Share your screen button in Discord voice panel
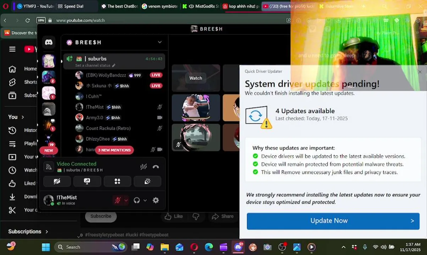The image size is (427, 255). coord(87,181)
